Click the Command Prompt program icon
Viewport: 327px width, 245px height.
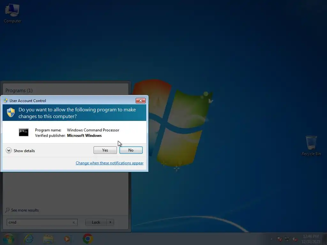[24, 132]
